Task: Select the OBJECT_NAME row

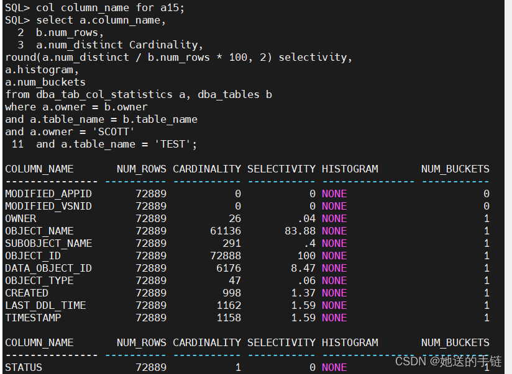Action: (39, 231)
